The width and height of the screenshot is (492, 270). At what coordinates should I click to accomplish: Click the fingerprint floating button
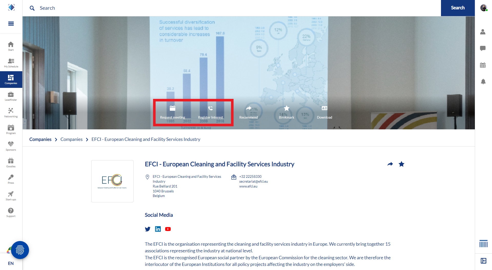point(20,250)
